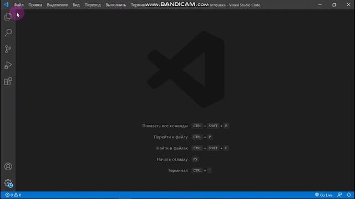
Task: Open the Вид menu
Action: pyautogui.click(x=76, y=5)
